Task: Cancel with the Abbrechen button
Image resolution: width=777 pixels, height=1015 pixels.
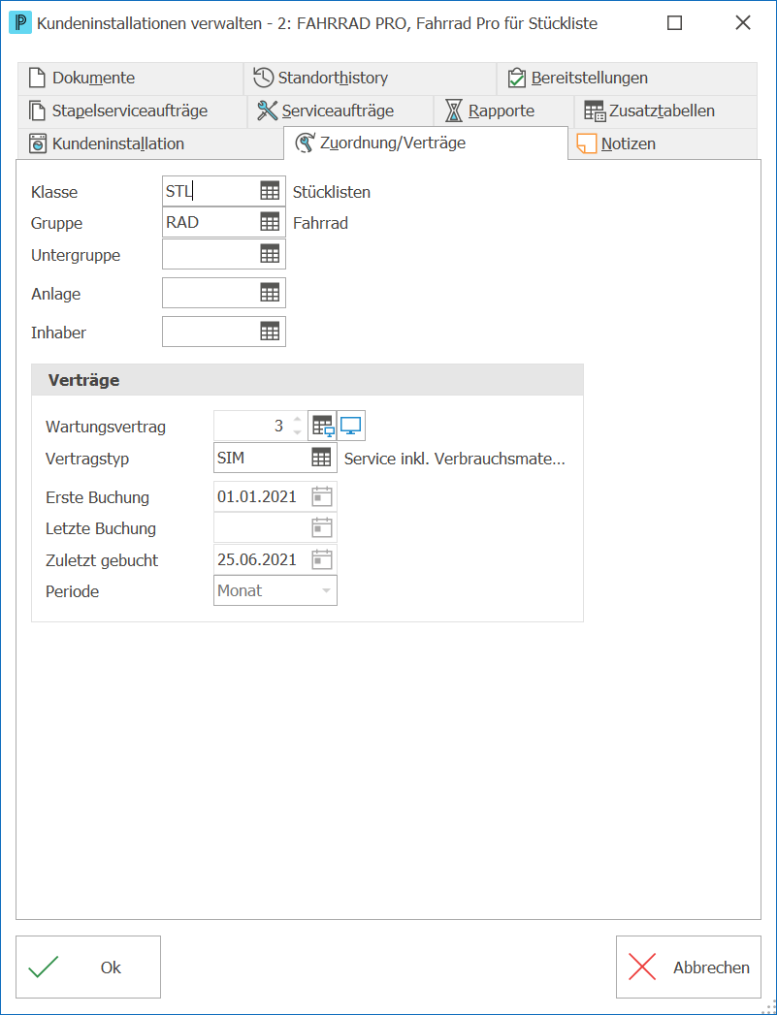Action: (x=689, y=967)
